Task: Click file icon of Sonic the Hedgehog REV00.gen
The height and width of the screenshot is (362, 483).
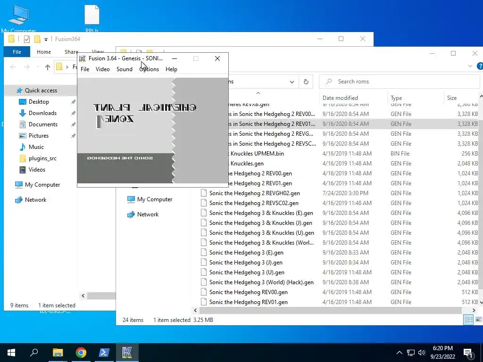Action: tap(203, 292)
